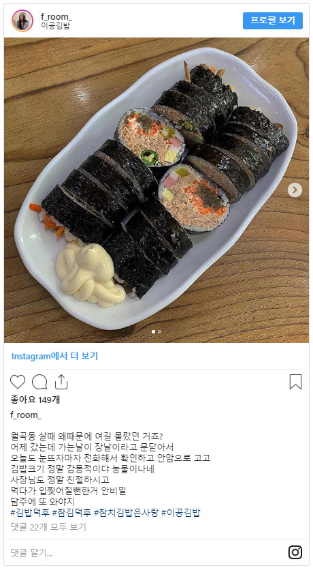Open the f_room_ username in the header

click(56, 17)
